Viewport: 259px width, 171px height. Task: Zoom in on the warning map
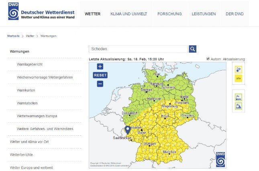coord(100,67)
